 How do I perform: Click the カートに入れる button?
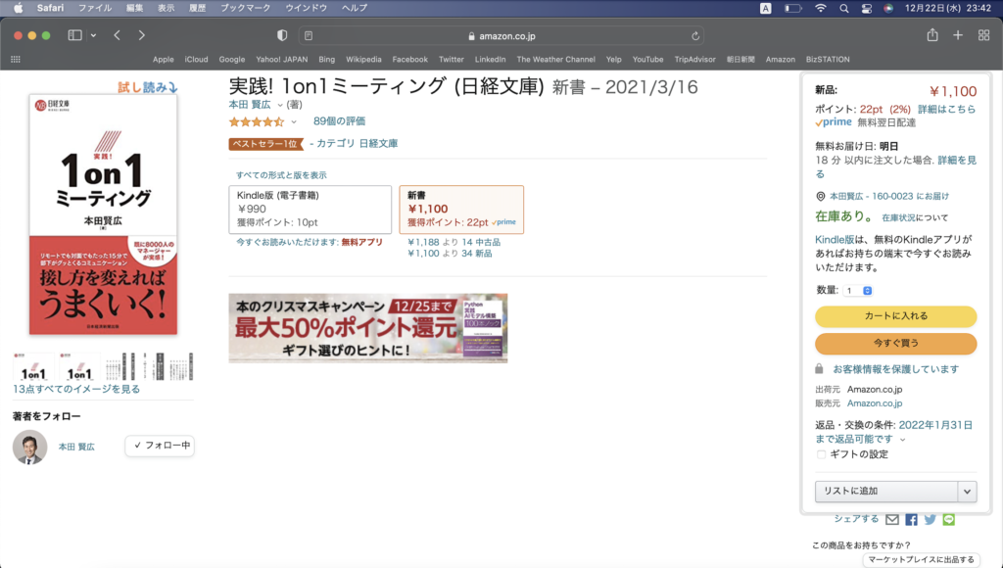[x=895, y=316]
